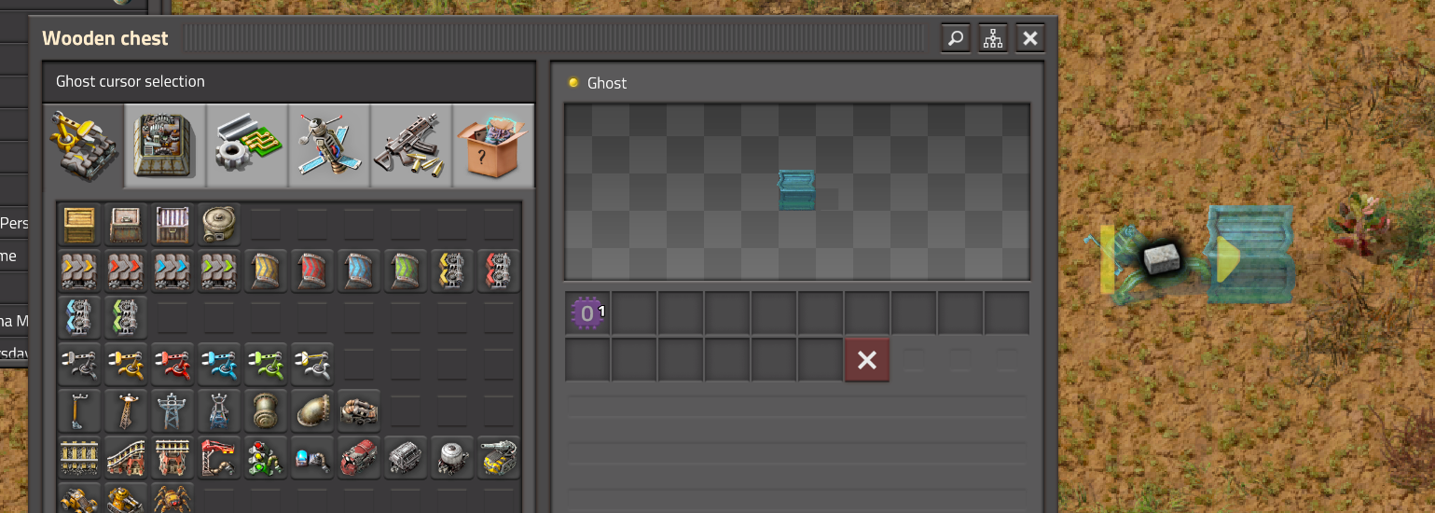Pick the straight rail item
This screenshot has height=513, width=1435.
coord(79,458)
